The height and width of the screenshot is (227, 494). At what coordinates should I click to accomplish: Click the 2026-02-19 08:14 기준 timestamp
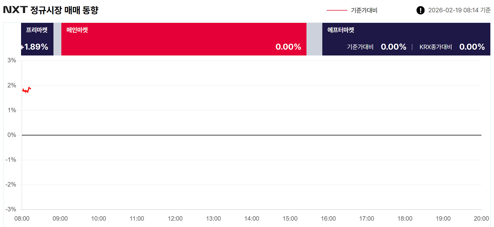(459, 10)
